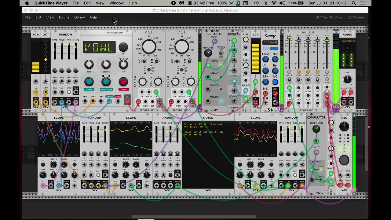The image size is (391, 220).
Task: Click the volume speaker menu bar icon
Action: (x=282, y=3)
